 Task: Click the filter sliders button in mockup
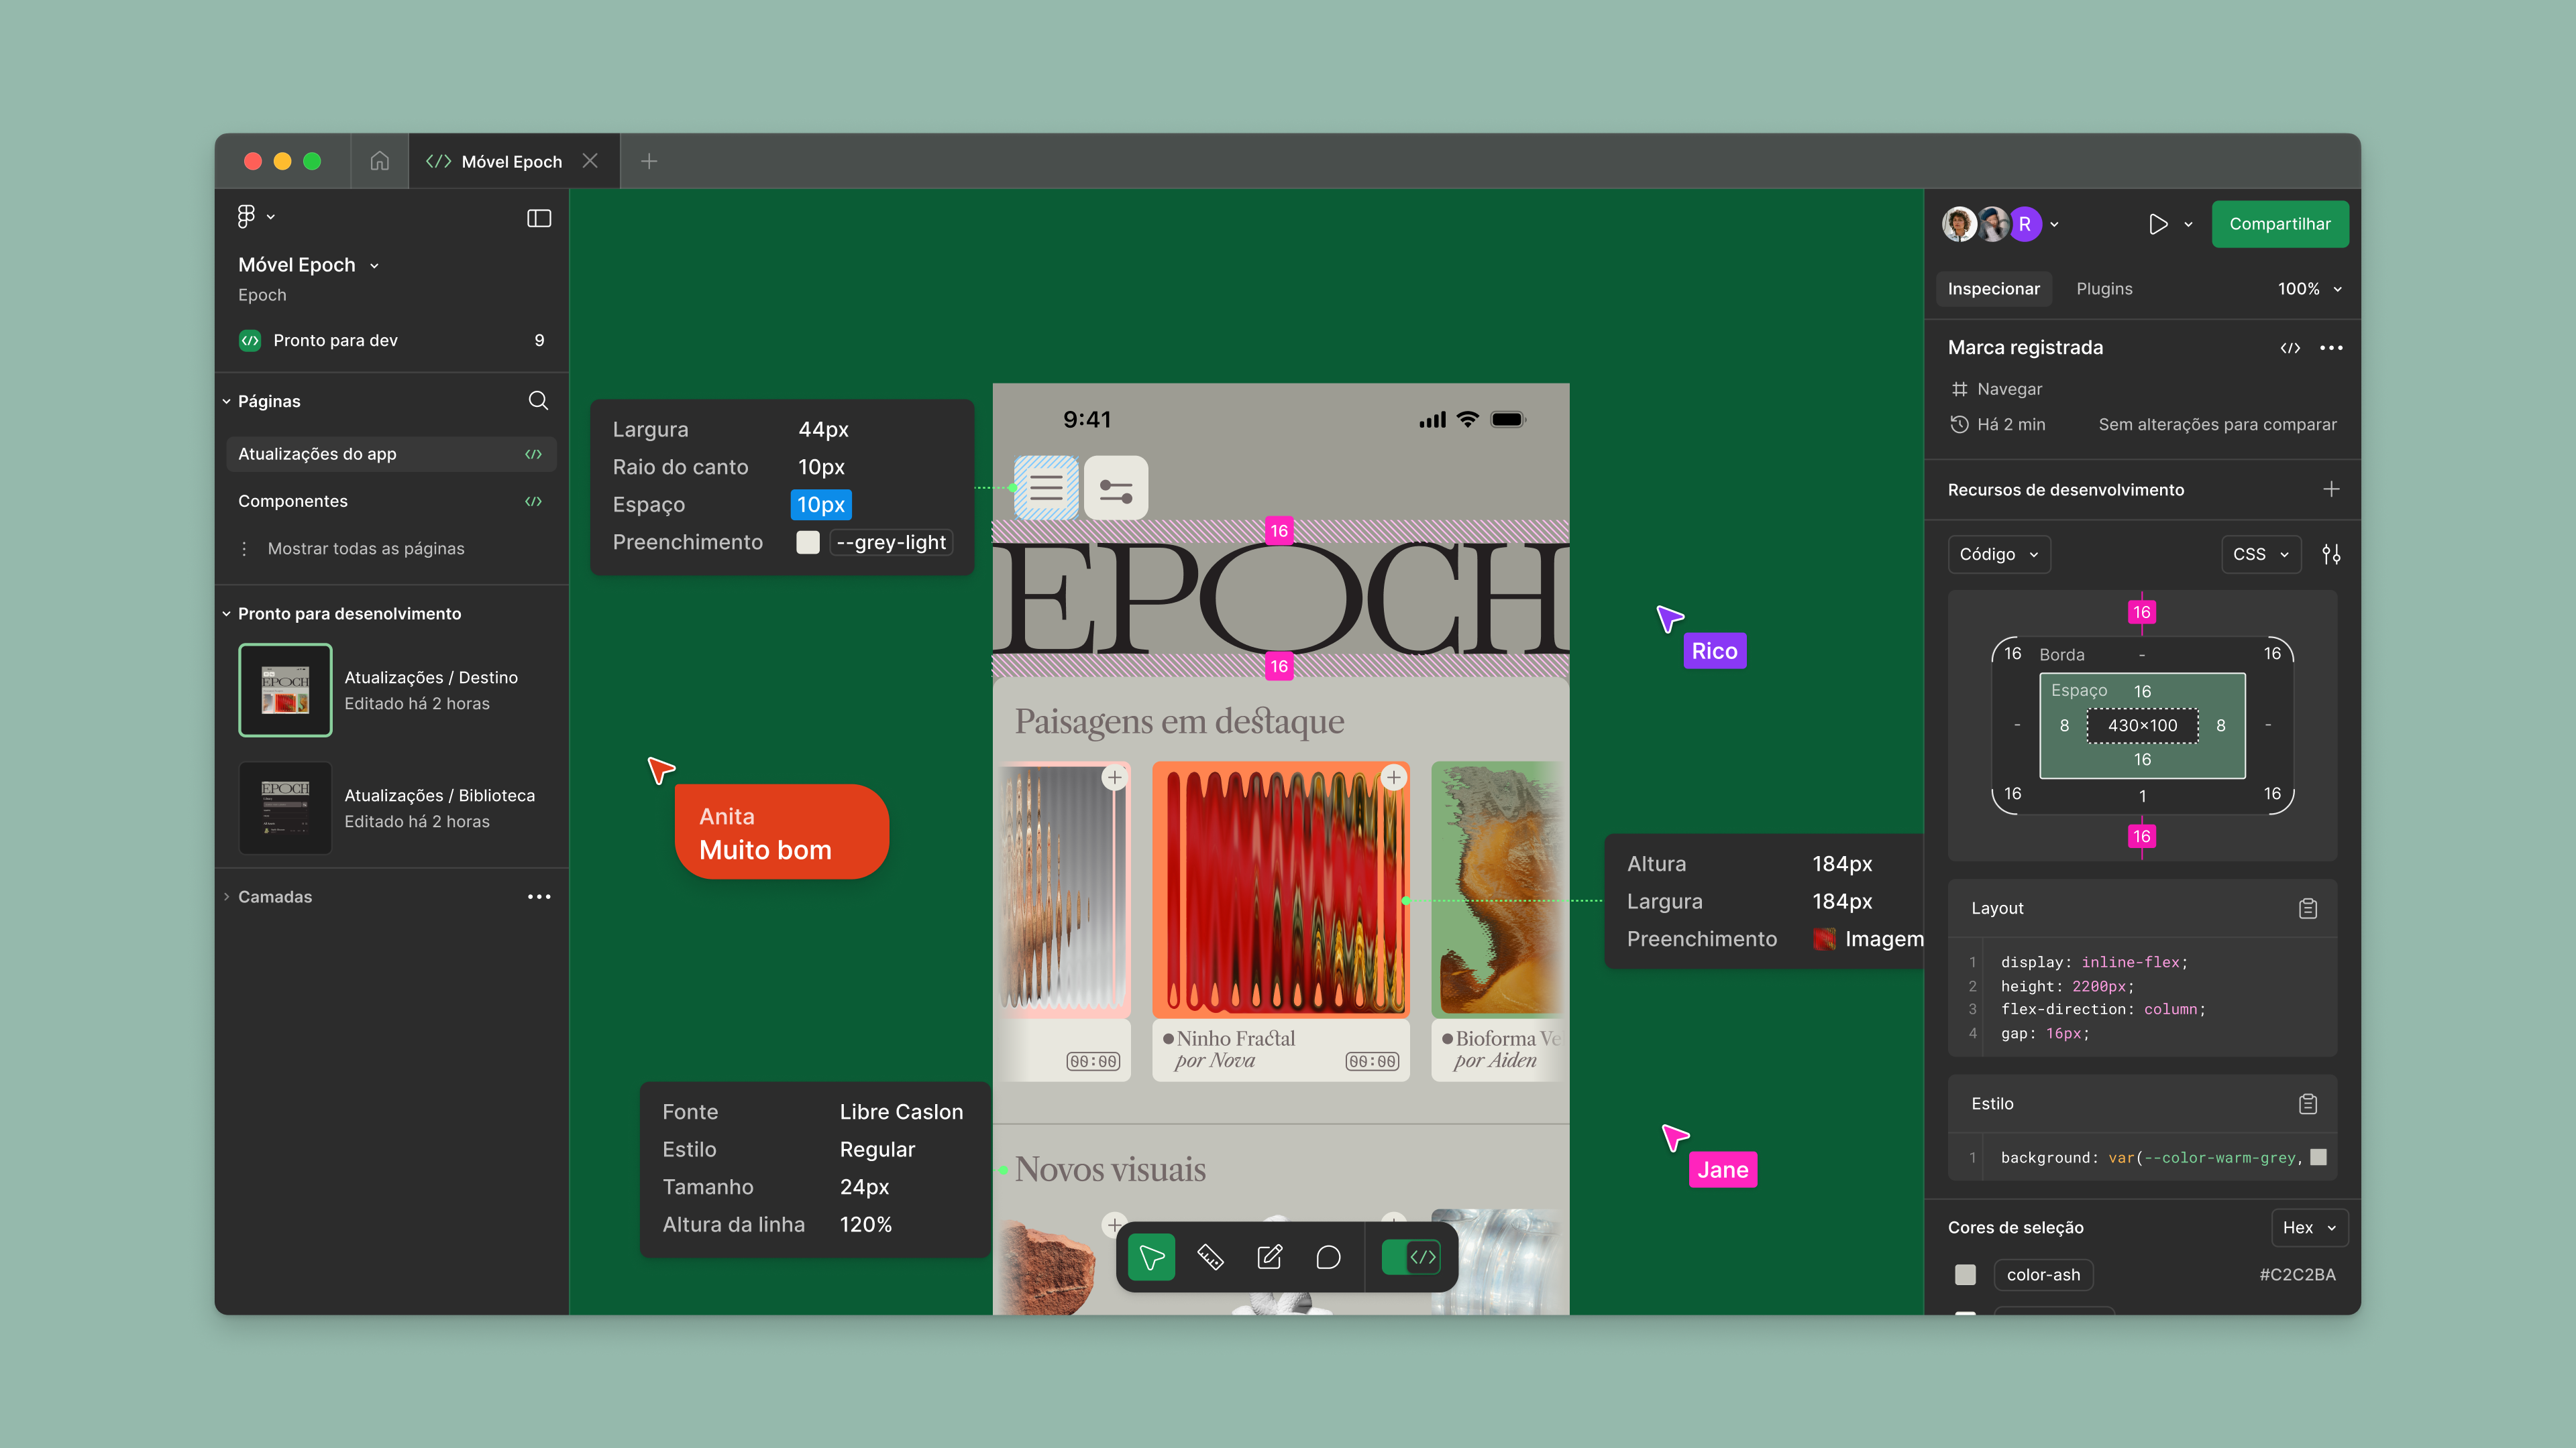pyautogui.click(x=1116, y=487)
